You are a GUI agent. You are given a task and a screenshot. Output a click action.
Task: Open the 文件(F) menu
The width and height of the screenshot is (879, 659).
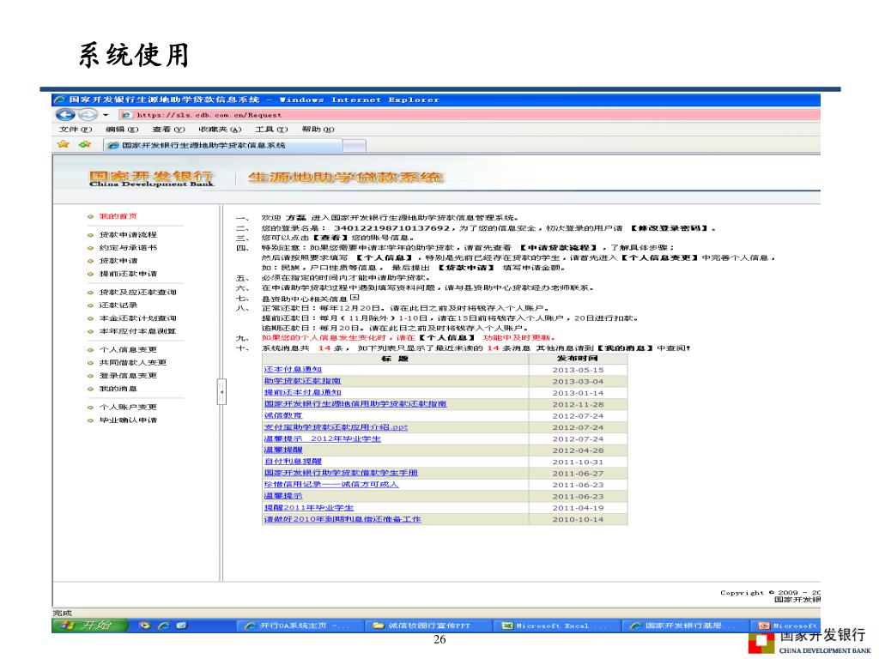coord(76,130)
